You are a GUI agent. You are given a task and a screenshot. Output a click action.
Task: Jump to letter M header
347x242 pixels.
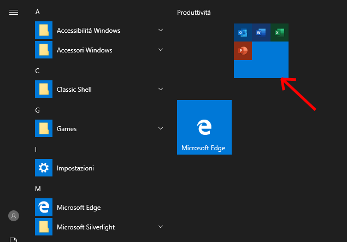(x=38, y=189)
